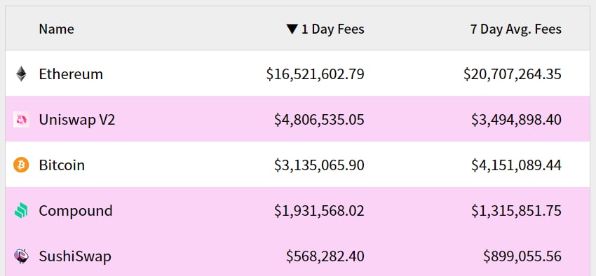Click the Uniswap V2 pink unicorn icon

click(21, 120)
